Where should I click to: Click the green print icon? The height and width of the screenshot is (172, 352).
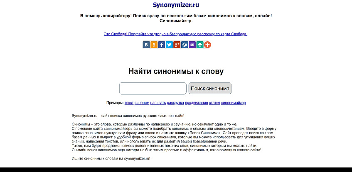coord(200,45)
